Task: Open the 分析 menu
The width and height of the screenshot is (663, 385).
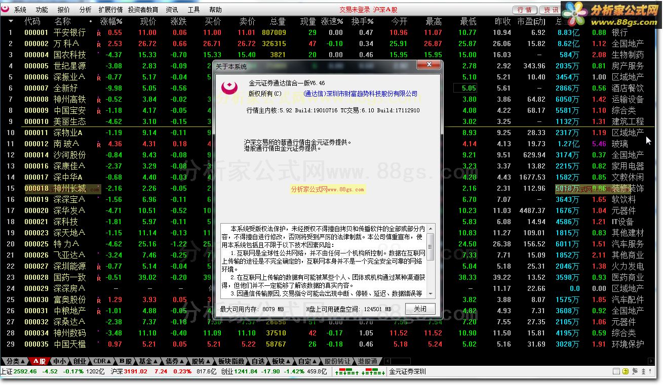Action: tap(86, 10)
